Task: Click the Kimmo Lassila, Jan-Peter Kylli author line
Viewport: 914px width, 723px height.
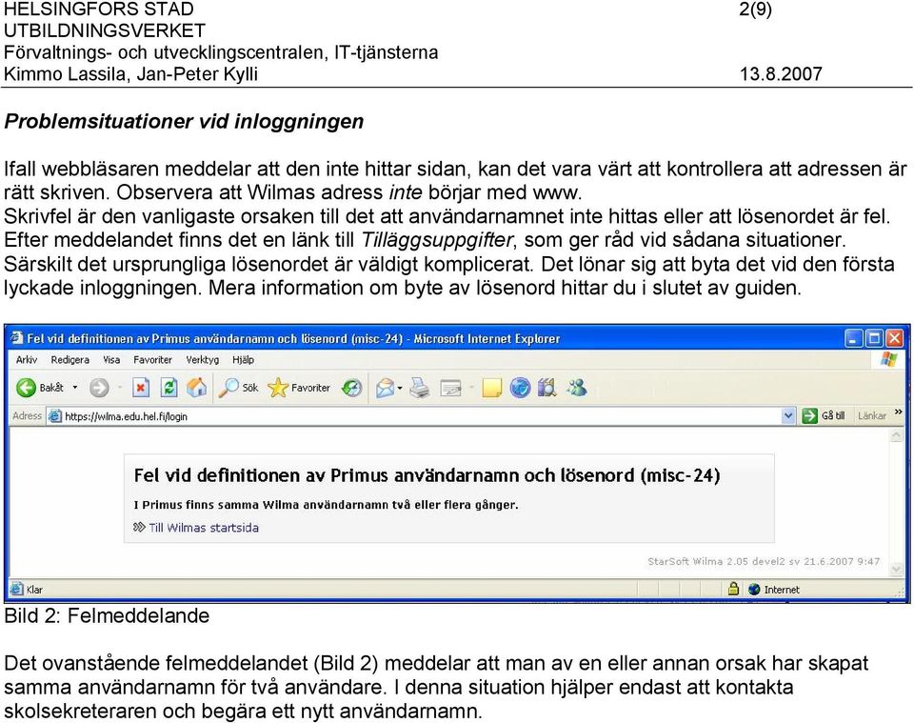Action: pyautogui.click(x=130, y=74)
